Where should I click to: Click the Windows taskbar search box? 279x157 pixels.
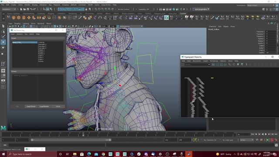pyautogui.click(x=32, y=154)
